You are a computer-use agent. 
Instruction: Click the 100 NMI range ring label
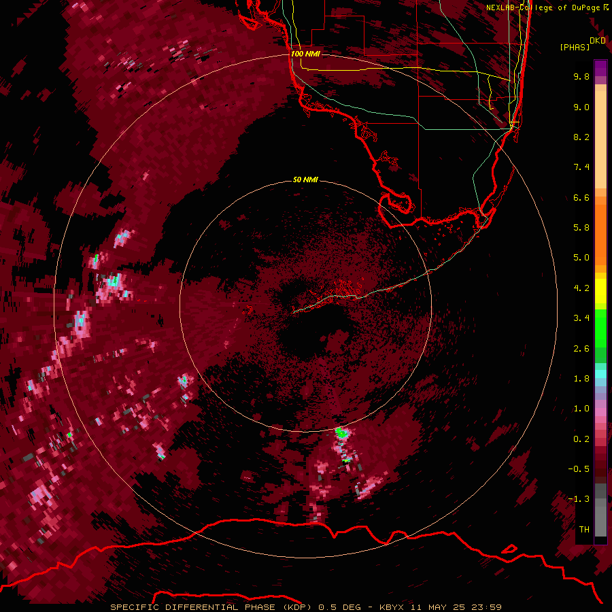coord(305,54)
